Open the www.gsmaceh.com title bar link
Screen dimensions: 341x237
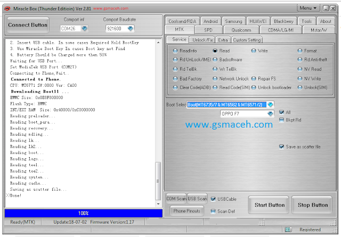click(x=111, y=9)
